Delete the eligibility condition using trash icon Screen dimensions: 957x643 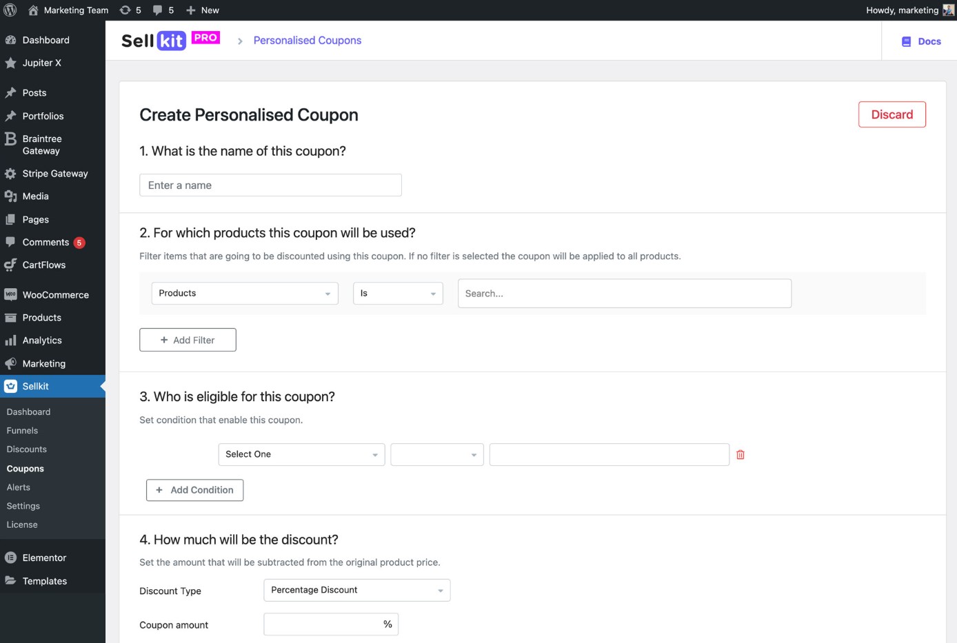point(741,454)
